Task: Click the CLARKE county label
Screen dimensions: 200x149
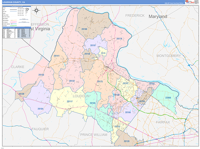Action: point(18,67)
